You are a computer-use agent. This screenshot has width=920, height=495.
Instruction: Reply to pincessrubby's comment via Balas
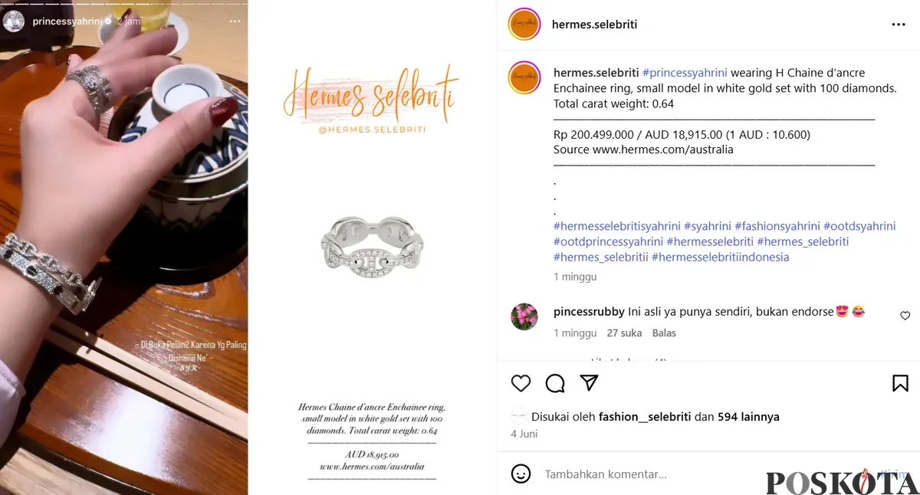tap(664, 333)
